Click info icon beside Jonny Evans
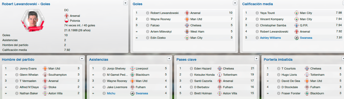 point(17,68)
